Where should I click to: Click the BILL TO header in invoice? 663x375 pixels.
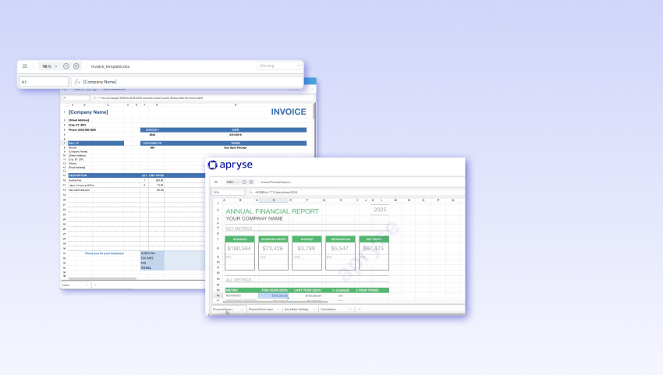tap(96, 143)
